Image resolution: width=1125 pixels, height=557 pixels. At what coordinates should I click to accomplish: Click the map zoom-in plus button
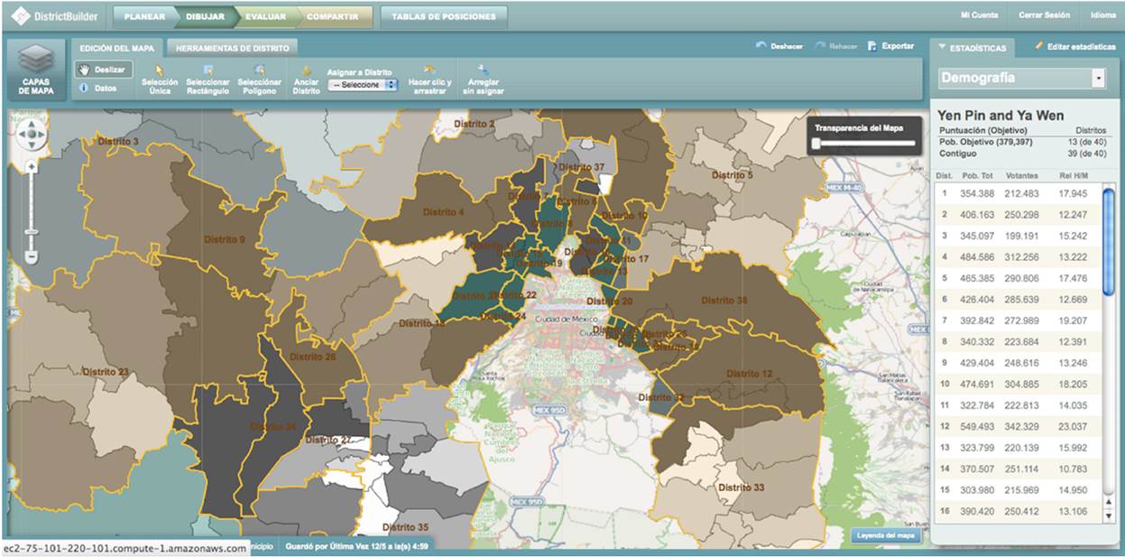31,167
